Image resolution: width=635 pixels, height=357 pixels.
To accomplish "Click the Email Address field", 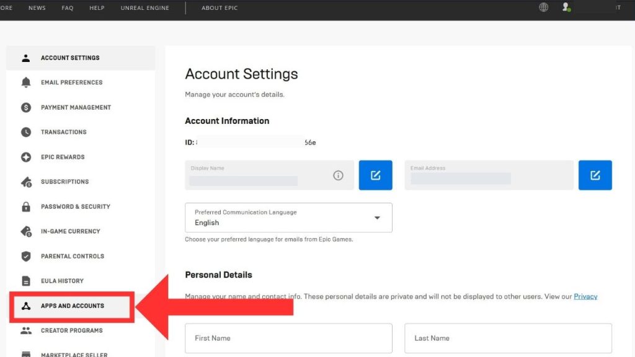I will coord(489,175).
